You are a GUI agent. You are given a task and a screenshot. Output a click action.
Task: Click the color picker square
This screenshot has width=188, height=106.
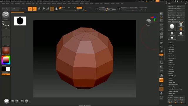6,60
